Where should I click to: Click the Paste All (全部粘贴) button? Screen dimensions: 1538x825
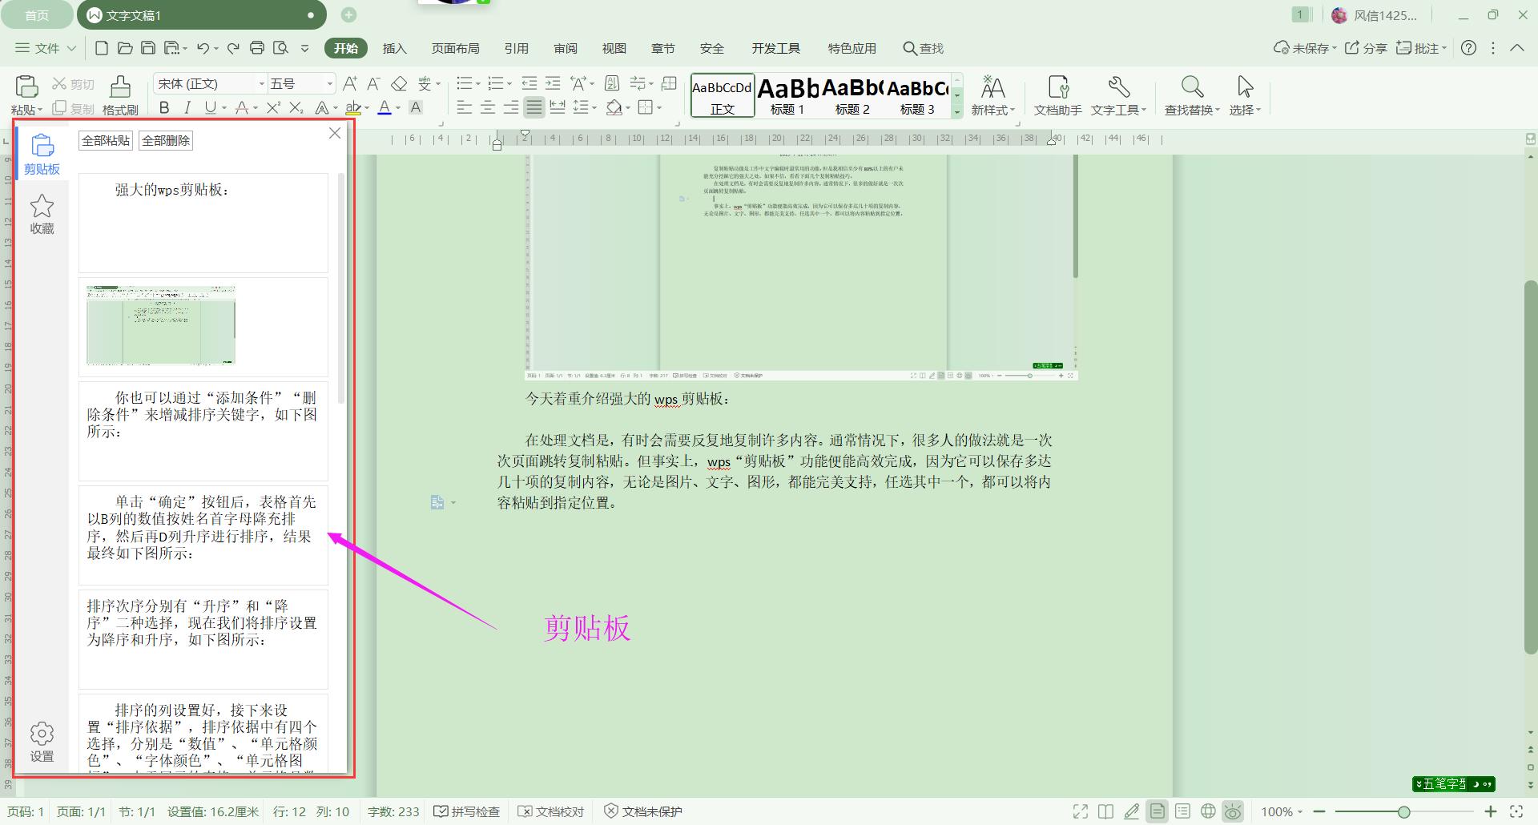coord(106,141)
